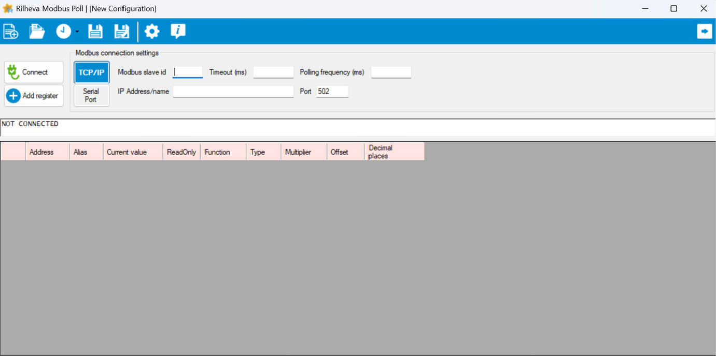716x356 pixels.
Task: Click the Connect button
Action: 34,72
